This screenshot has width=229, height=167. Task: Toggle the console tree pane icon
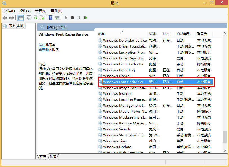click(20, 17)
